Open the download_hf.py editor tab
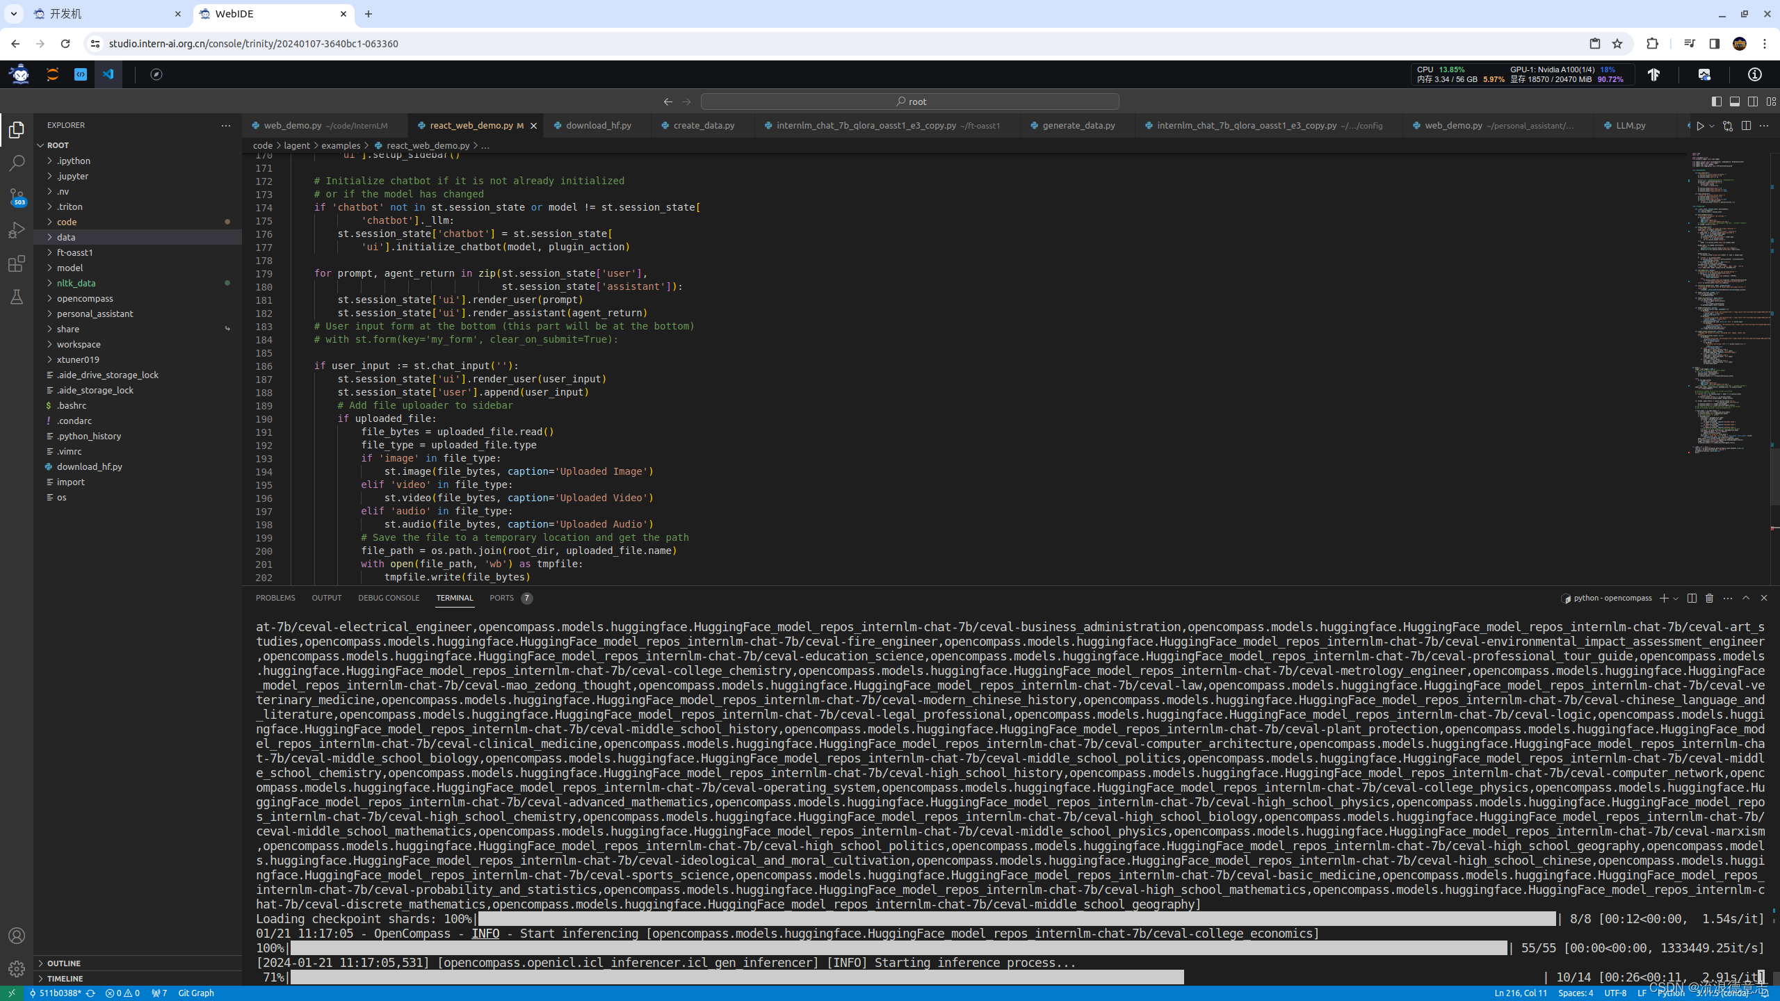This screenshot has height=1001, width=1780. (598, 126)
